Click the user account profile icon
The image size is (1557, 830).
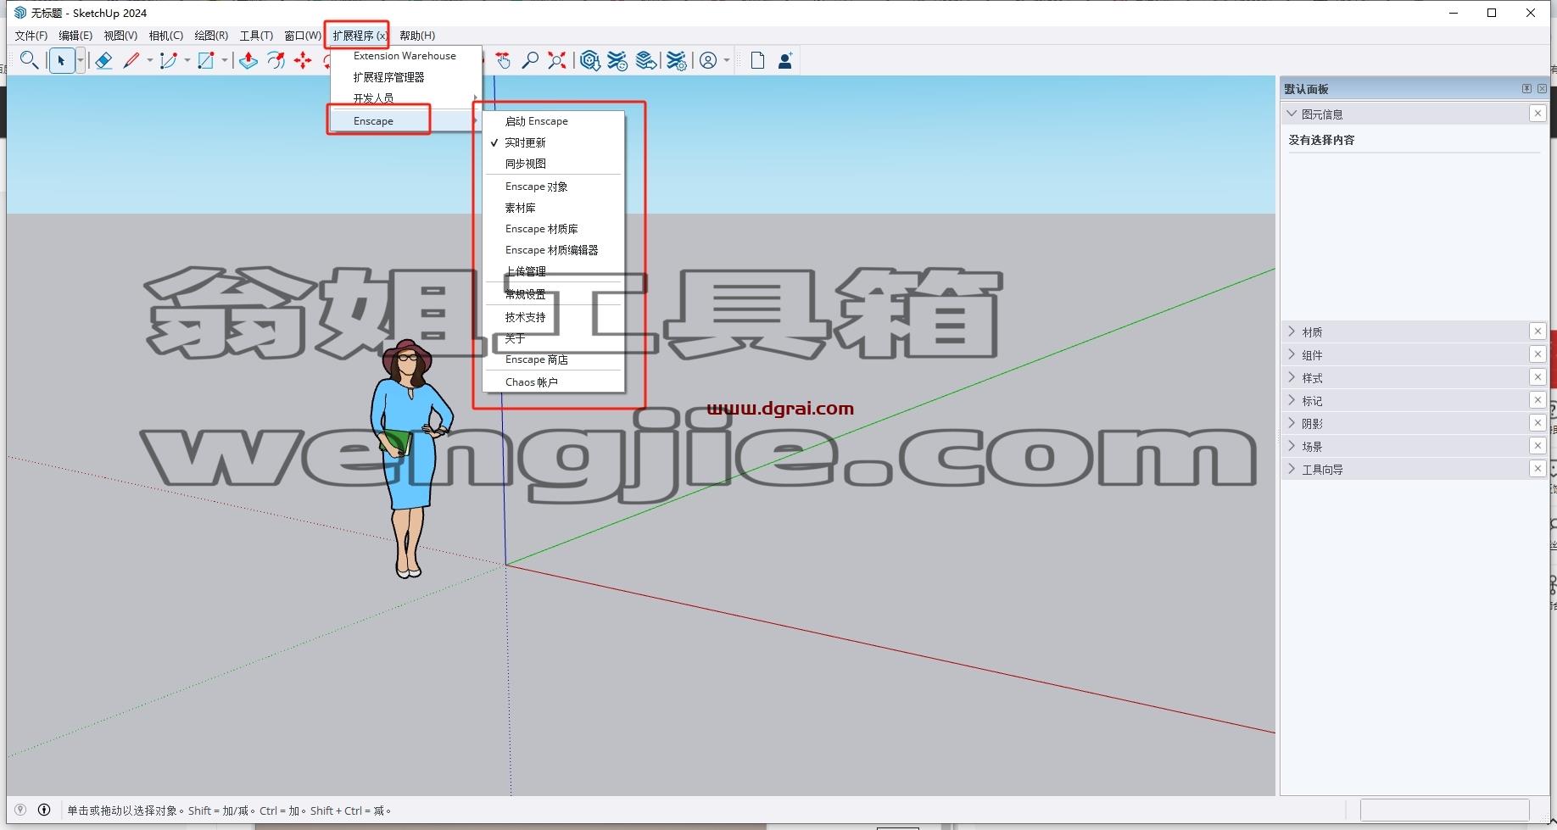708,60
